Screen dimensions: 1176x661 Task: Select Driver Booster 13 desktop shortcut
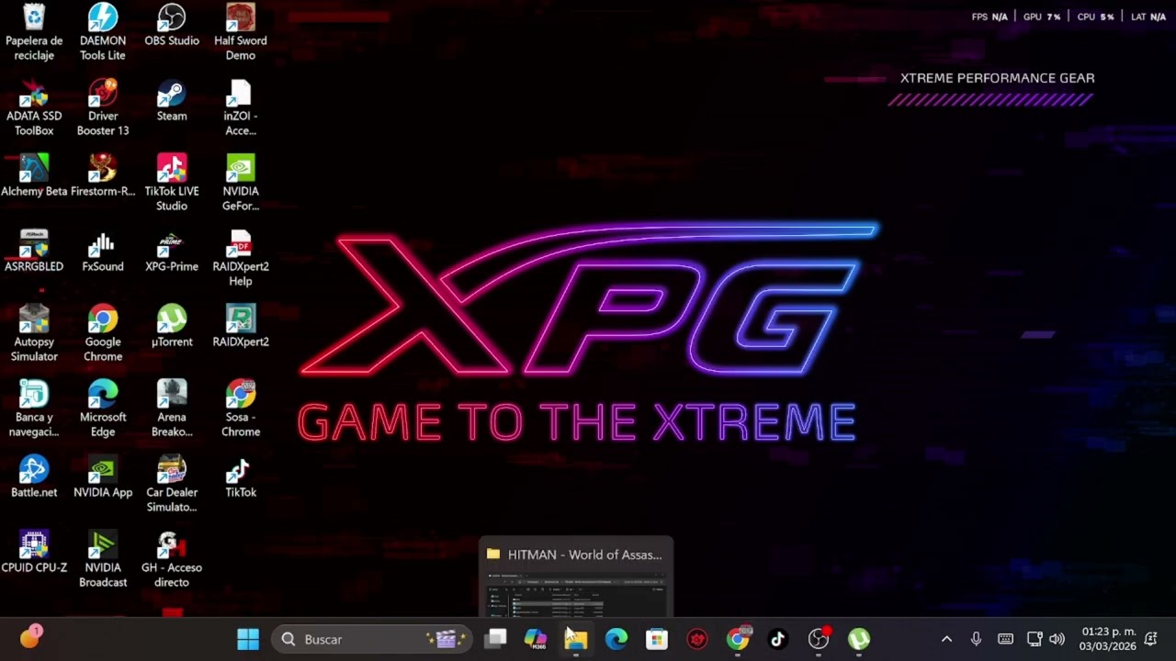coord(103,107)
